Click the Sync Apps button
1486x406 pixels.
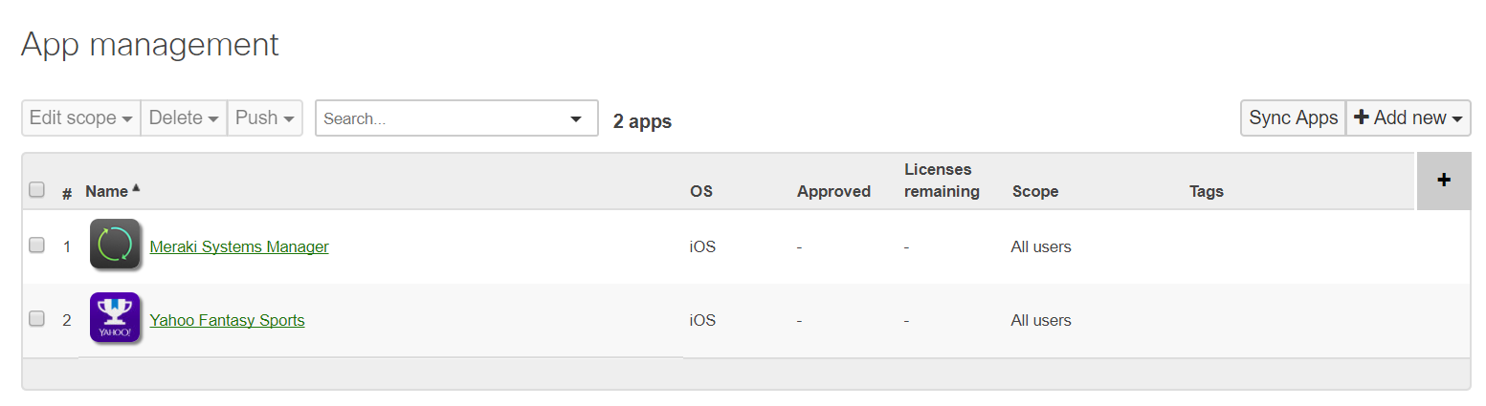point(1293,118)
